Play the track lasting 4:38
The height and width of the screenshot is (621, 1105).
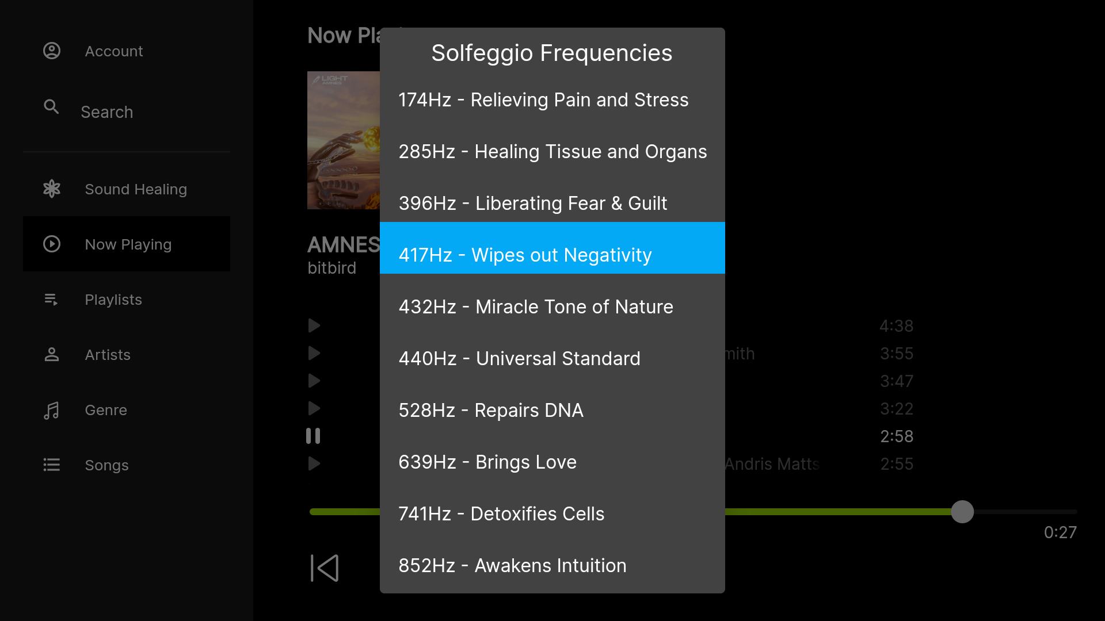click(314, 325)
